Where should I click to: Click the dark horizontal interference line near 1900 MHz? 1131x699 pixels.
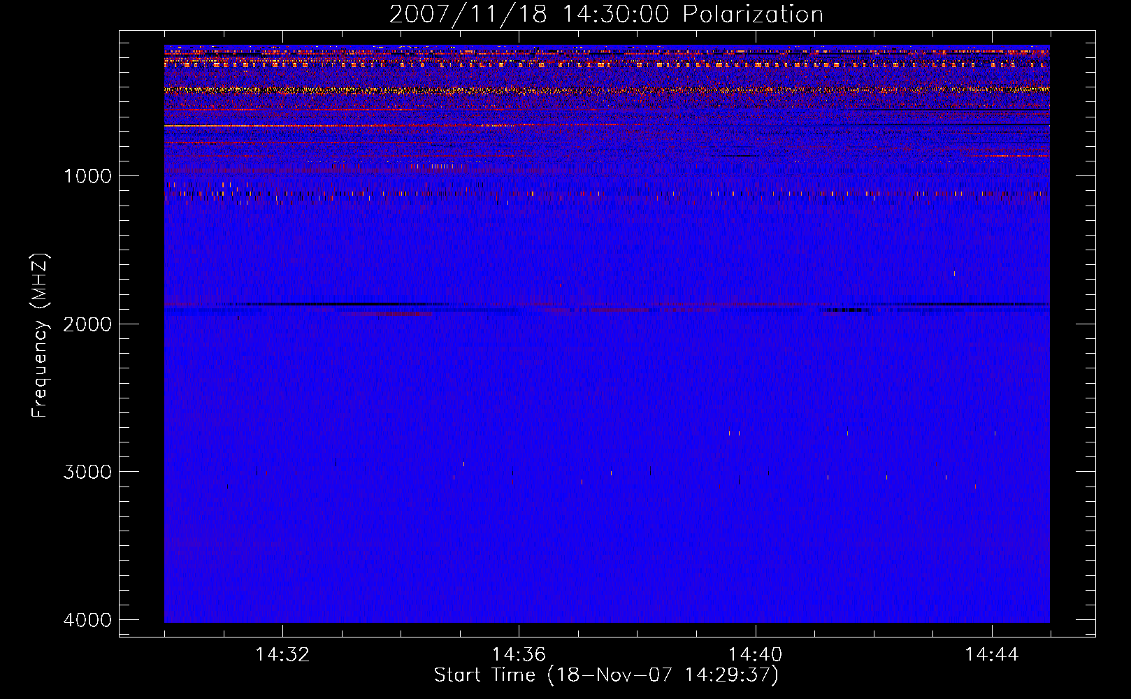click(607, 305)
